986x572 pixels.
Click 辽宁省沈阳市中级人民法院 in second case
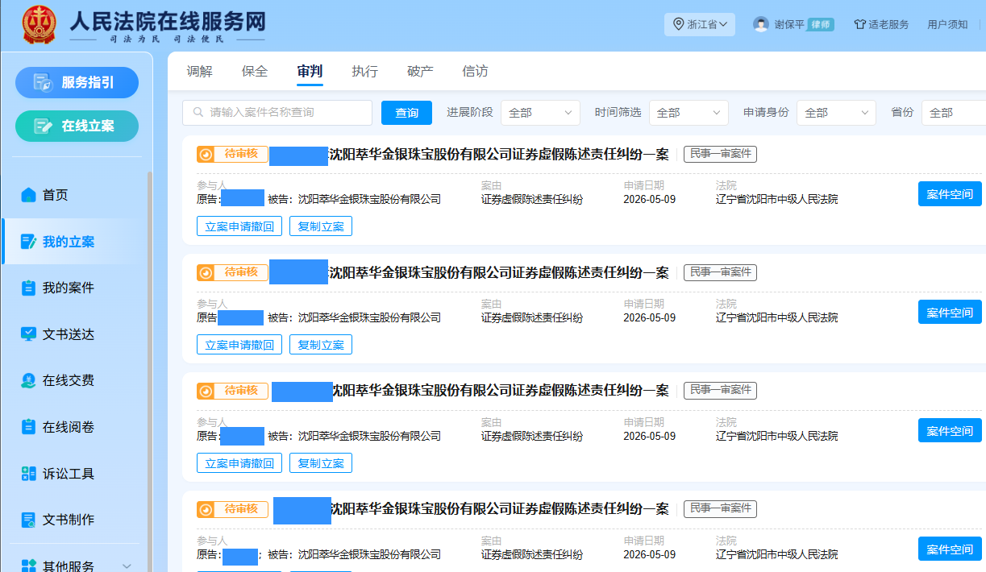777,318
